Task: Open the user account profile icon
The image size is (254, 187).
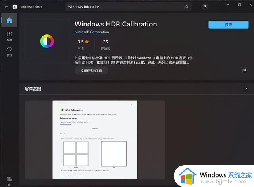Action: tap(205, 7)
